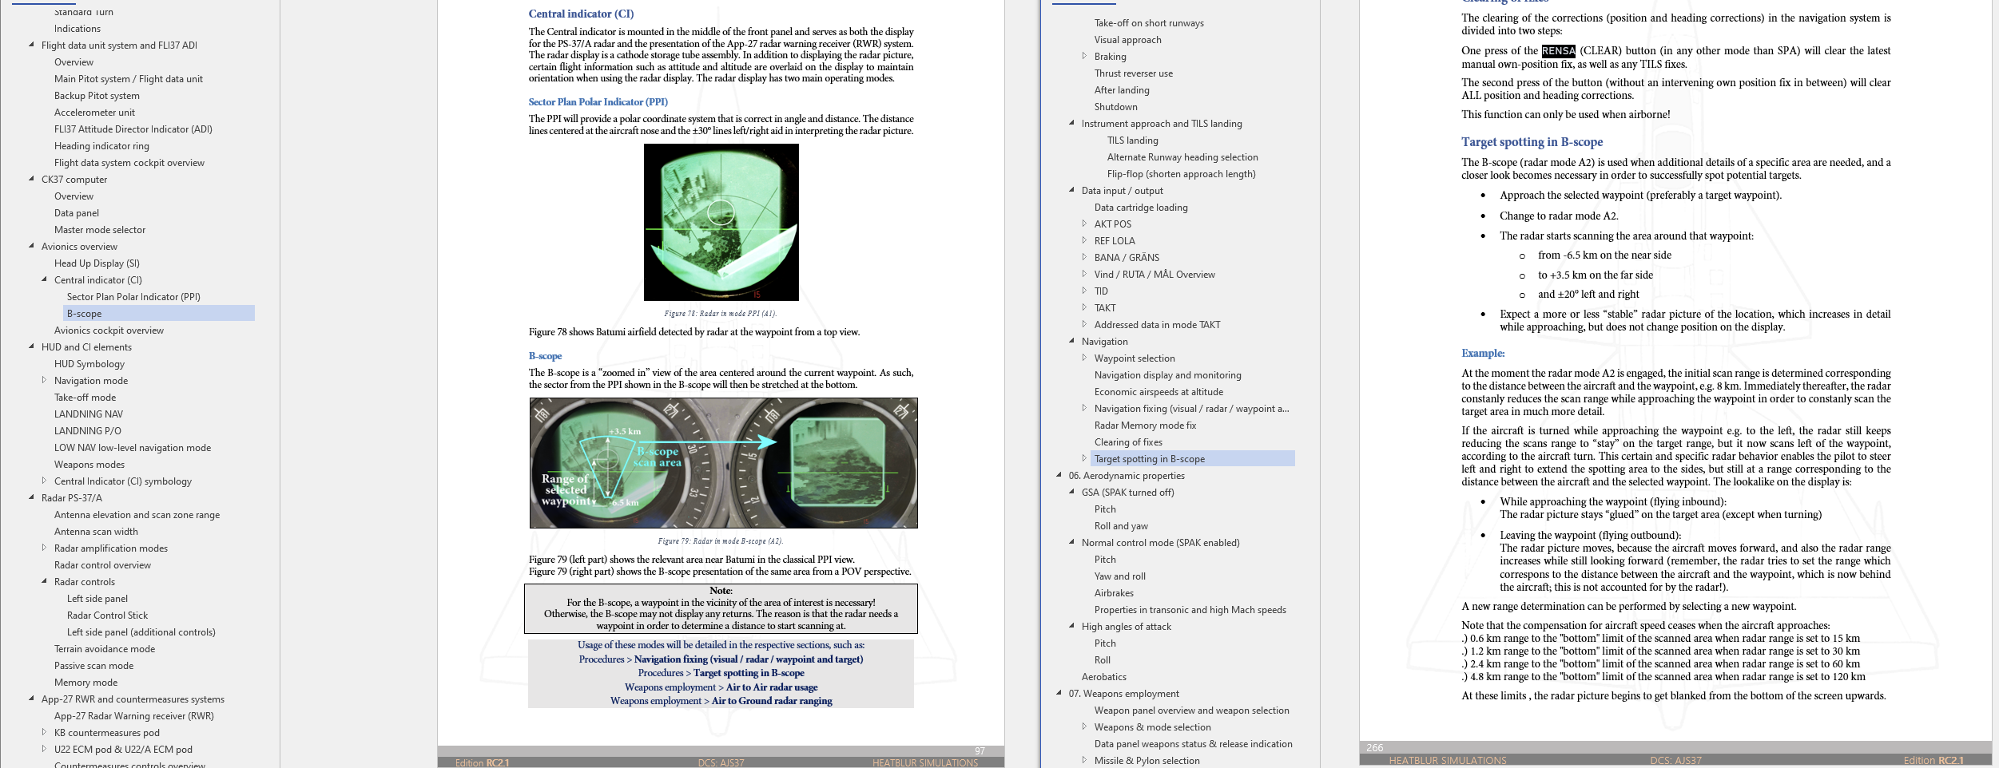This screenshot has width=1999, height=768.
Task: Open LOW NAV low-level navigation mode
Action: click(133, 448)
